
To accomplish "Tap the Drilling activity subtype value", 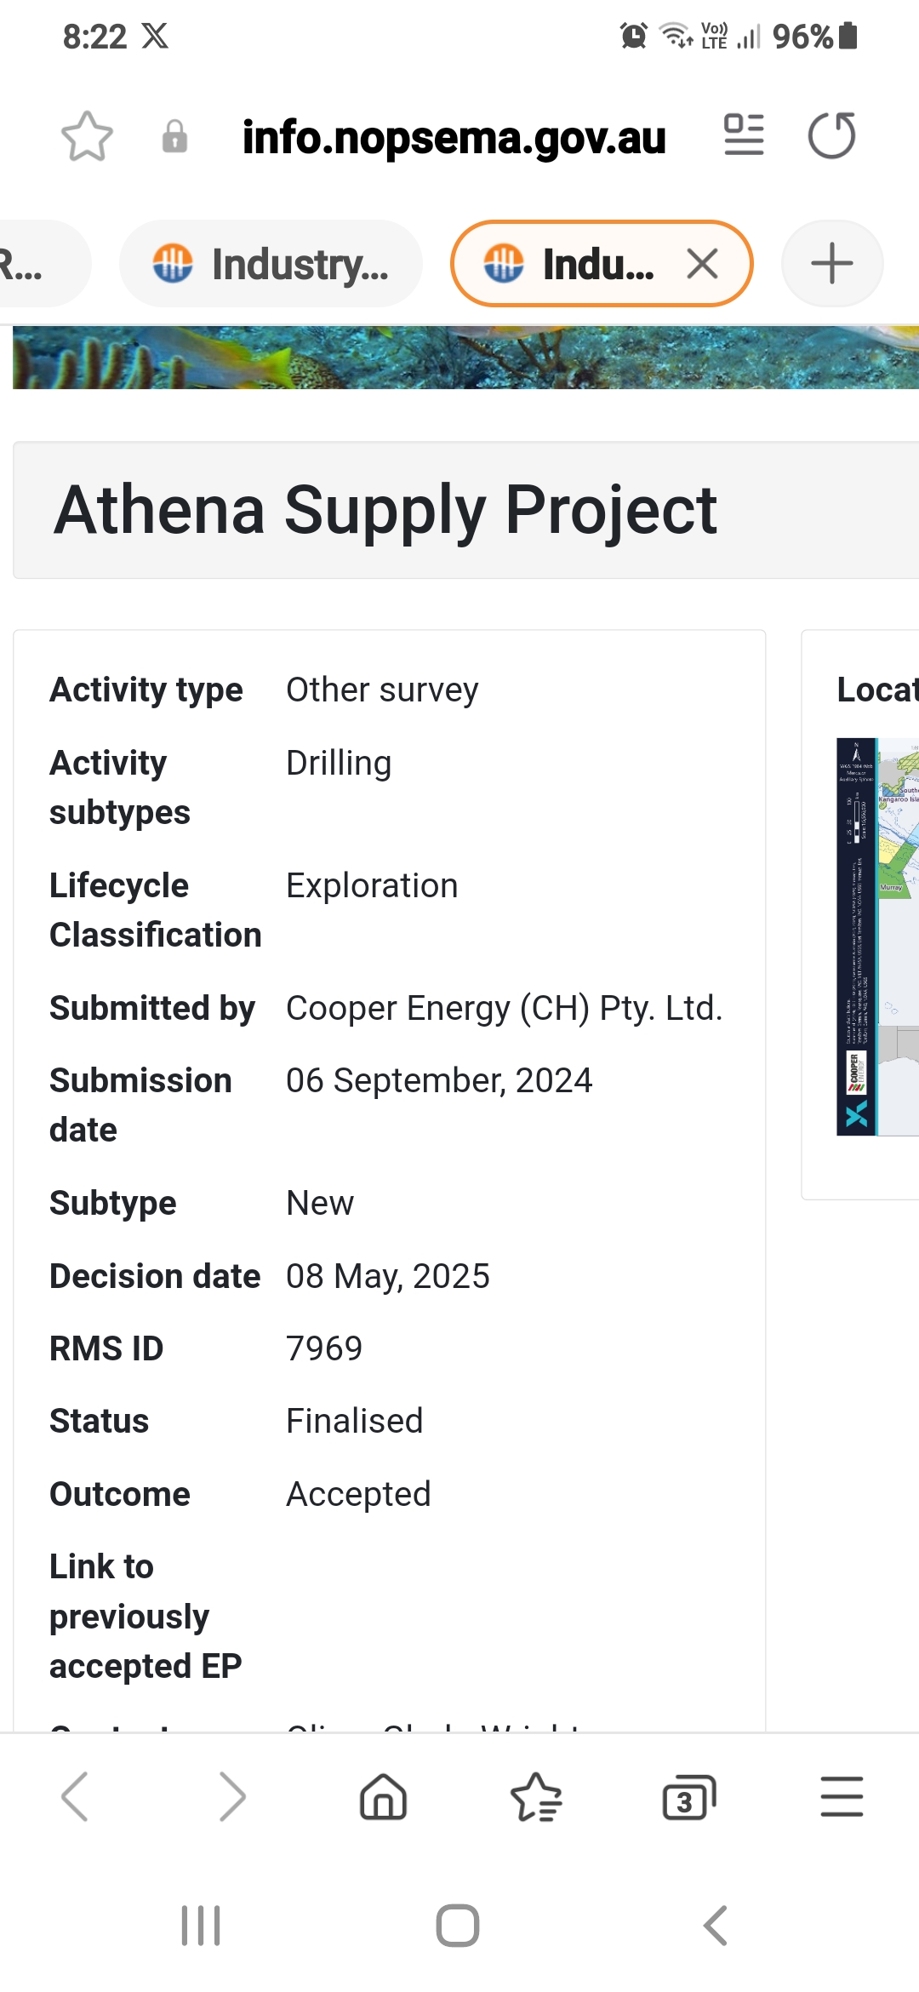I will 339,764.
